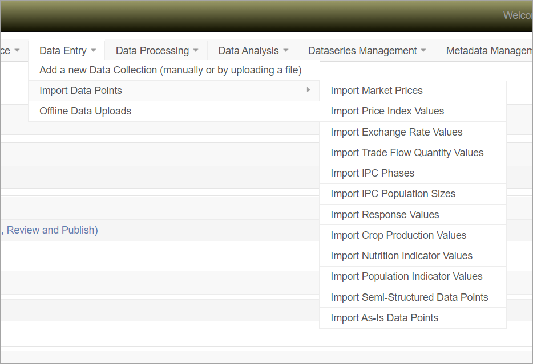Image resolution: width=533 pixels, height=364 pixels.
Task: Click the Metadata Management menu
Action: pos(488,51)
